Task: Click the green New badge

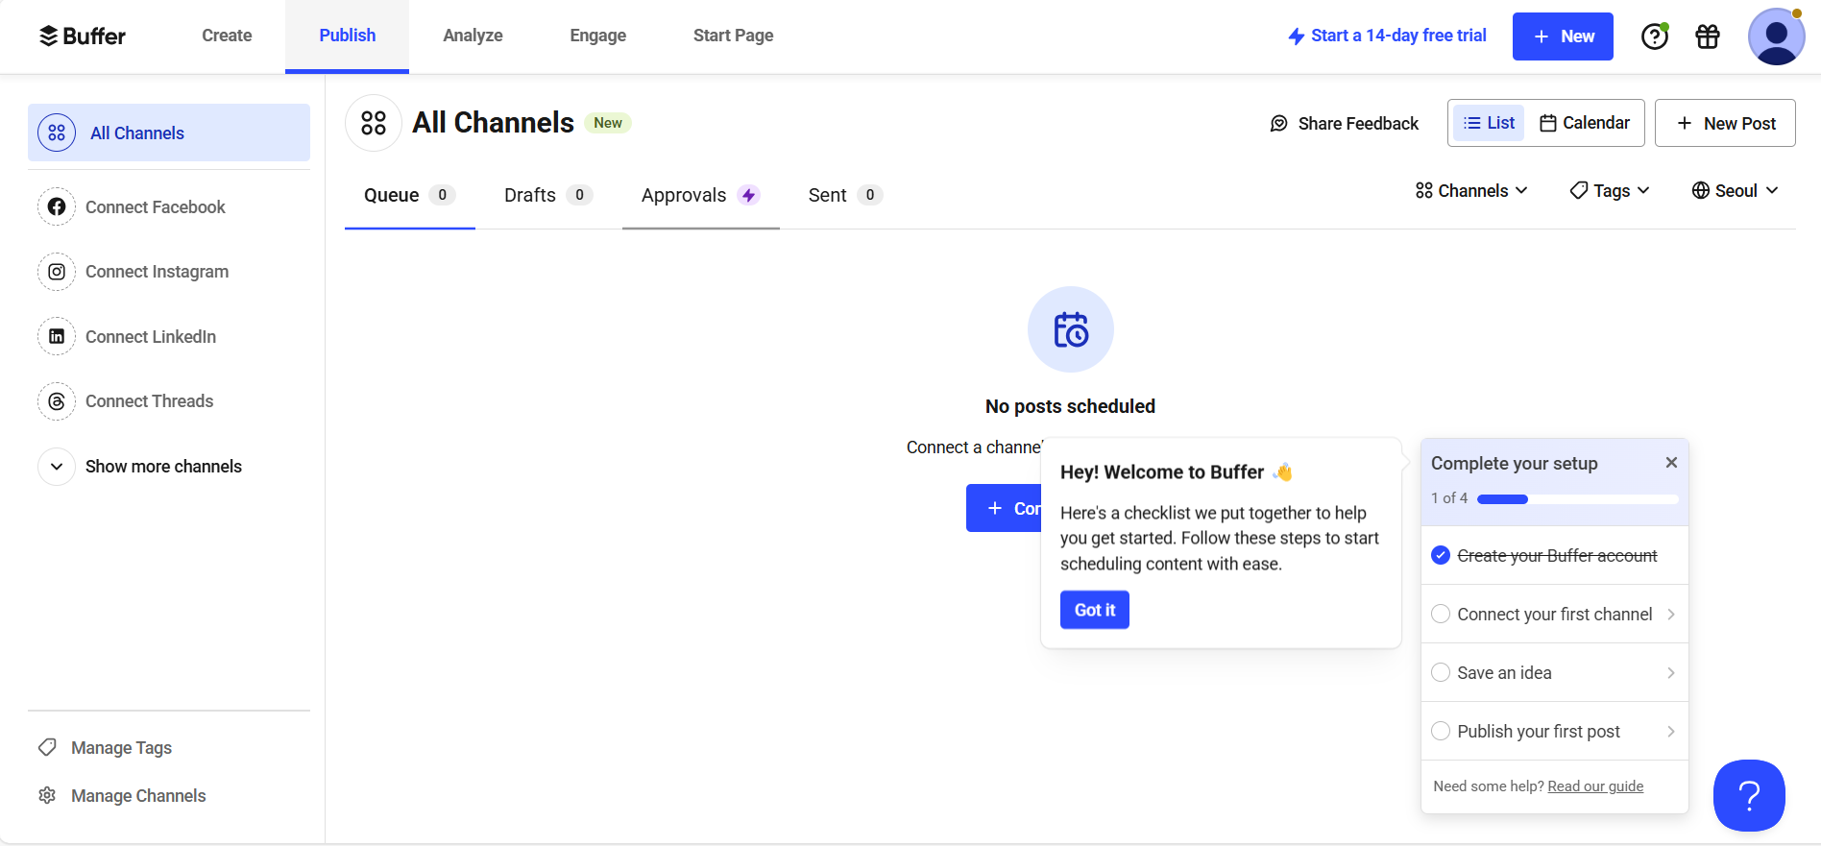Action: tap(608, 123)
